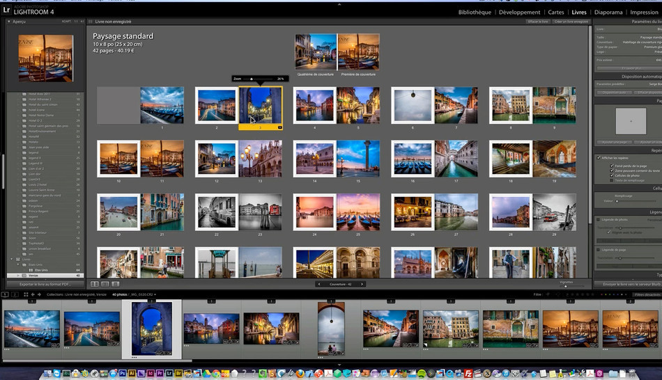The width and height of the screenshot is (662, 380).
Task: Toggle Cellules de photo checkbox
Action: coord(612,175)
